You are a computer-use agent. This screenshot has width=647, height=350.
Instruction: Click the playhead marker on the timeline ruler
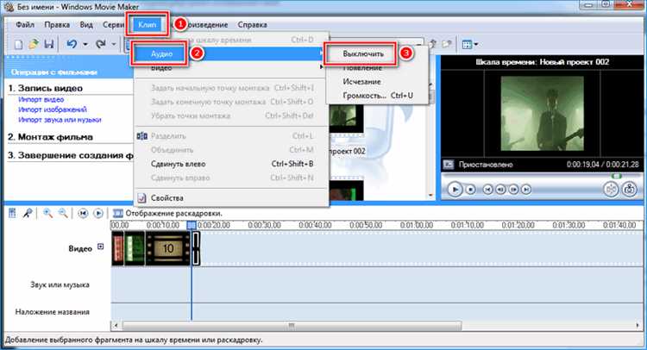[192, 225]
